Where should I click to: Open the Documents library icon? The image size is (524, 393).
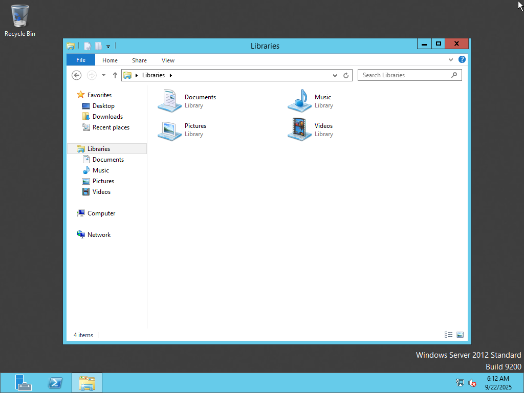[x=170, y=101]
